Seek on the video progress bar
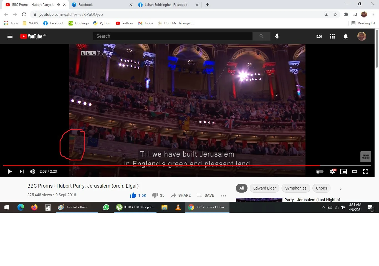 pyautogui.click(x=187, y=165)
